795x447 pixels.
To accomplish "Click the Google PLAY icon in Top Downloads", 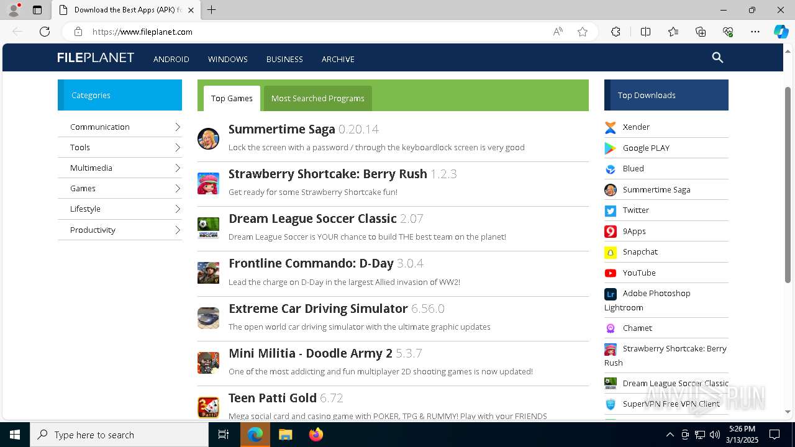I will (611, 148).
